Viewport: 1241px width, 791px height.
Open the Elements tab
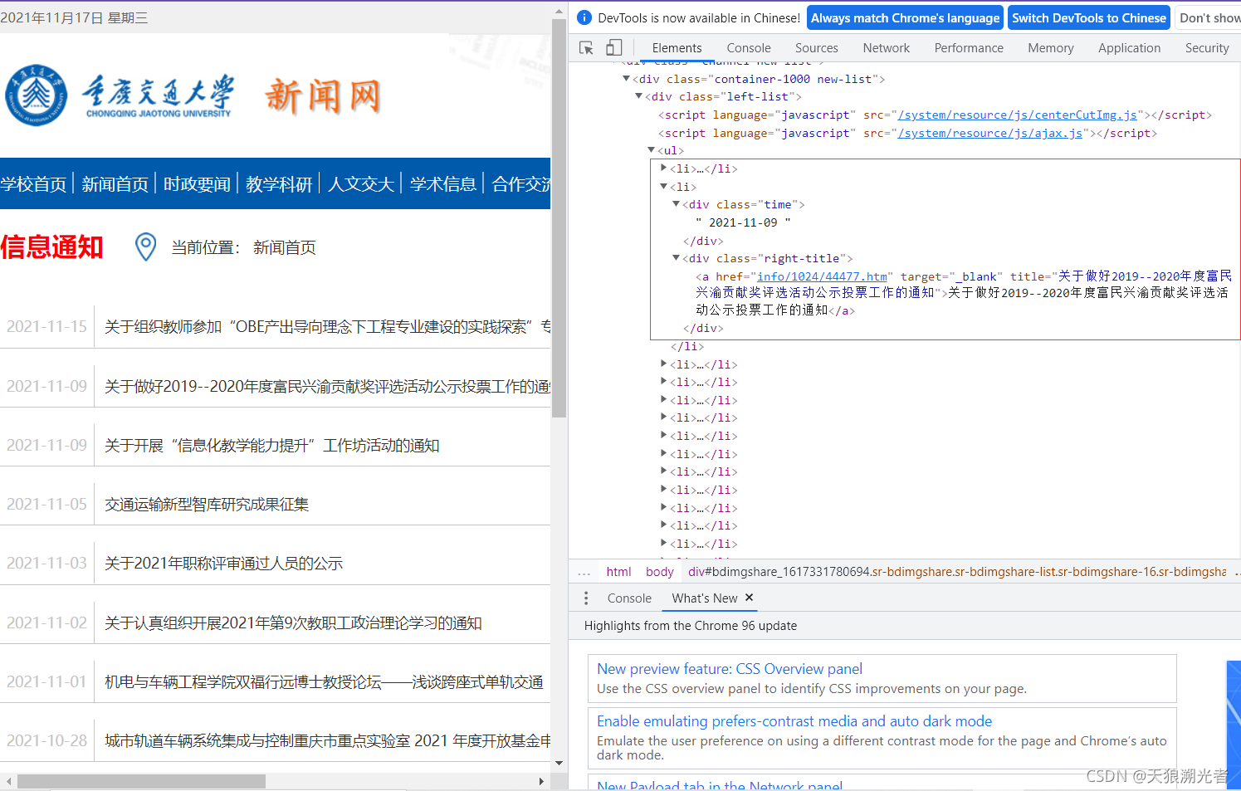pos(677,48)
